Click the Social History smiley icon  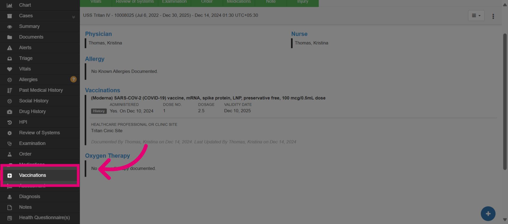click(10, 101)
